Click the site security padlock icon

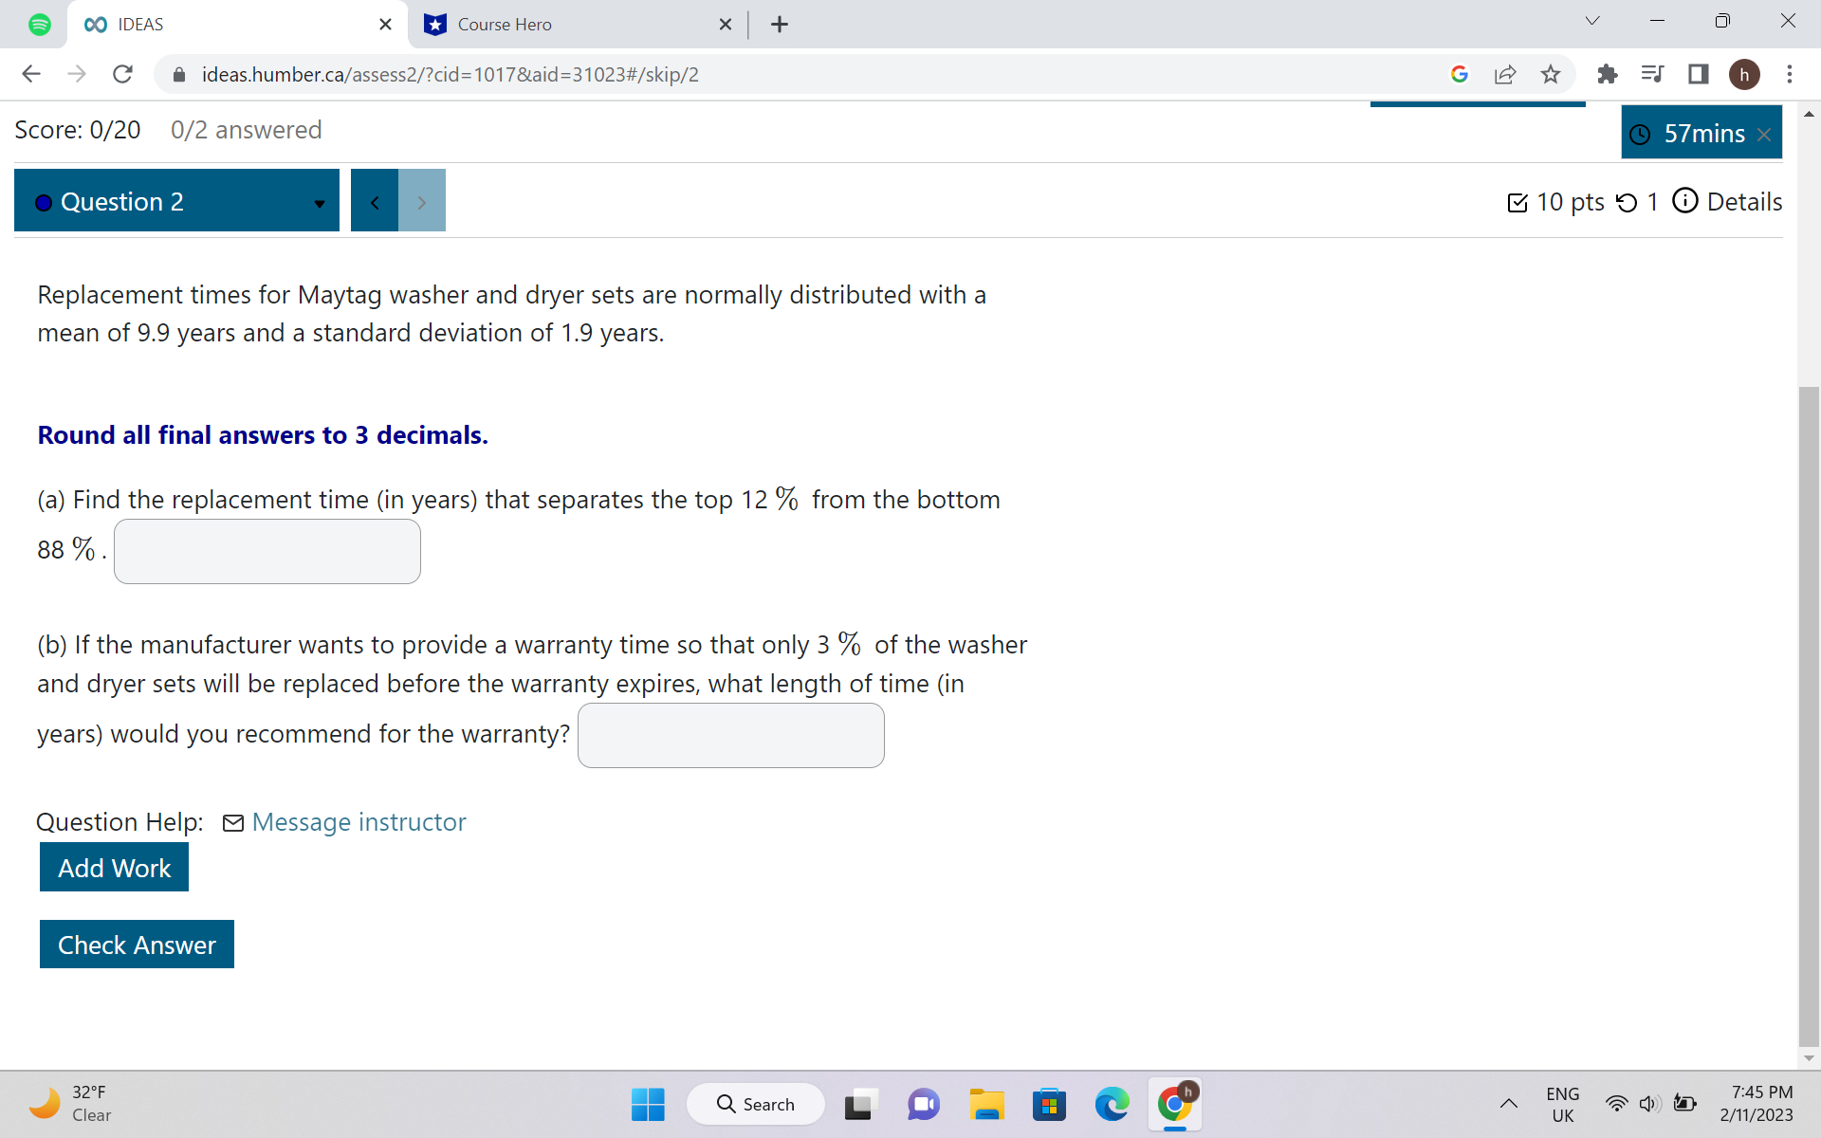point(178,74)
